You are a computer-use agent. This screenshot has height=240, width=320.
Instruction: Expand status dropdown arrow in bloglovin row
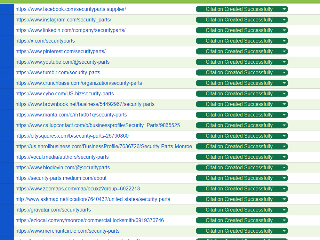pos(284,168)
